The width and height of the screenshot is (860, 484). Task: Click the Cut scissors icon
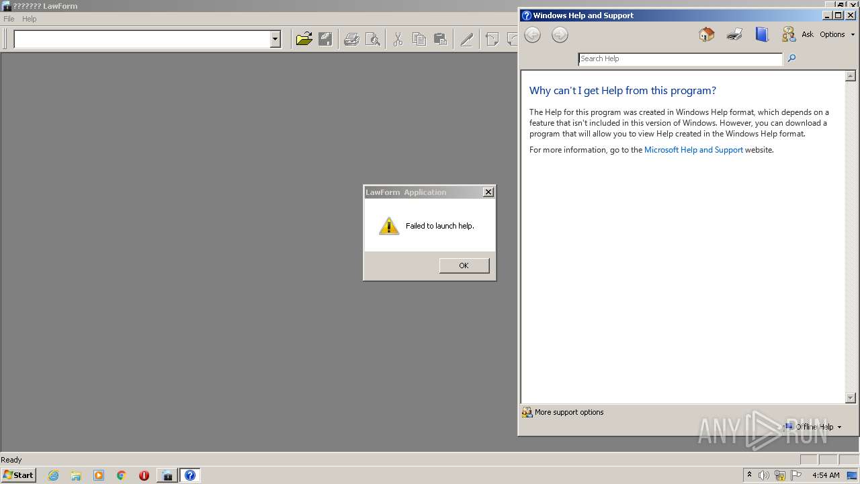point(398,39)
